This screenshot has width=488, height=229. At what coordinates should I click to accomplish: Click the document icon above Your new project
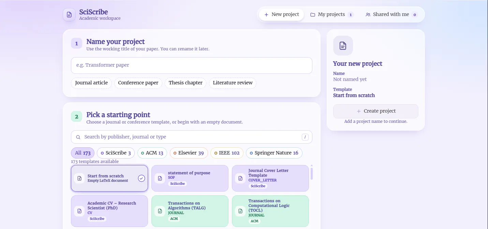(x=343, y=46)
